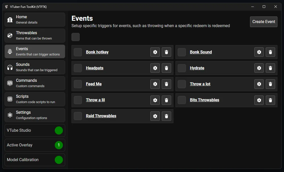Click the VTube Studio connection indicator
284x172 pixels.
[59, 130]
